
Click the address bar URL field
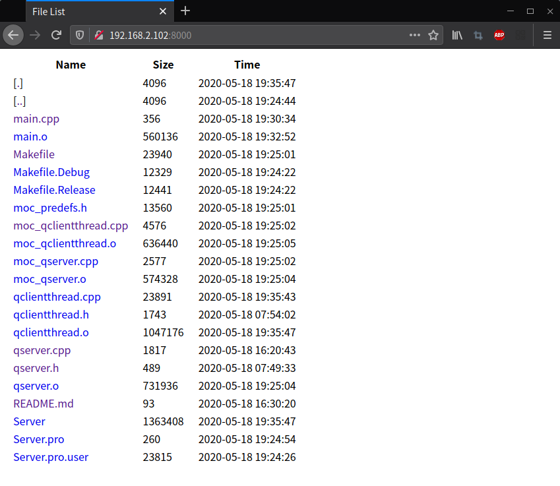(x=251, y=35)
